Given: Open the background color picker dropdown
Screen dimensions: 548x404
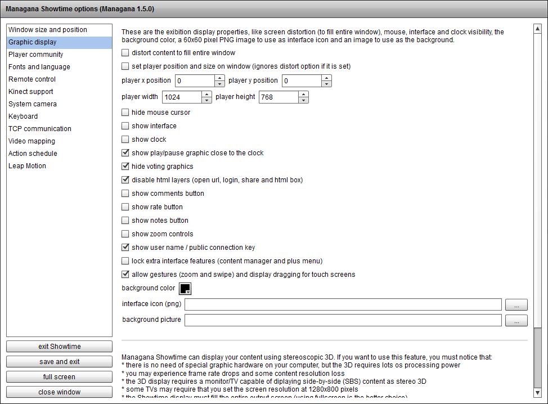Looking at the screenshot, I should (185, 289).
